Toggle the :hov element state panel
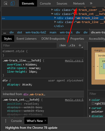Image resolution: width=105 pixels, height=131 pixels. point(63,45)
